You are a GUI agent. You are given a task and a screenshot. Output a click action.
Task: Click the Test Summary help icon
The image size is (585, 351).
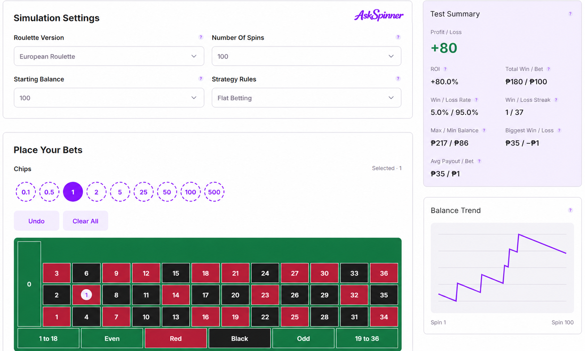point(570,14)
